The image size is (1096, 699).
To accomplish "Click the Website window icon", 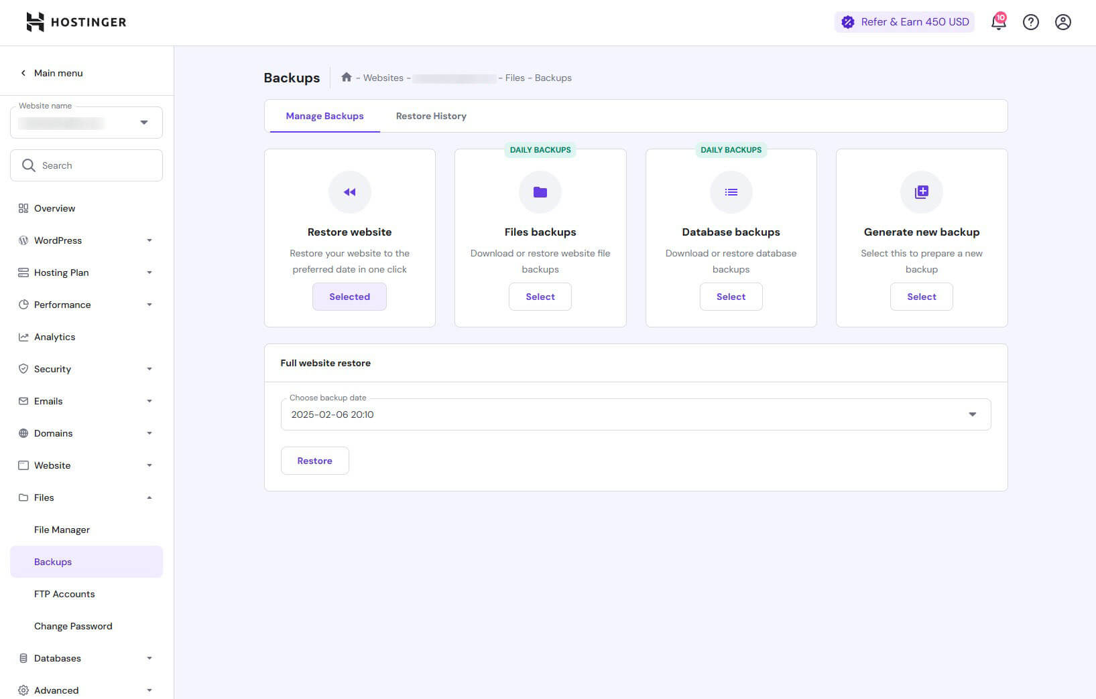I will point(23,465).
